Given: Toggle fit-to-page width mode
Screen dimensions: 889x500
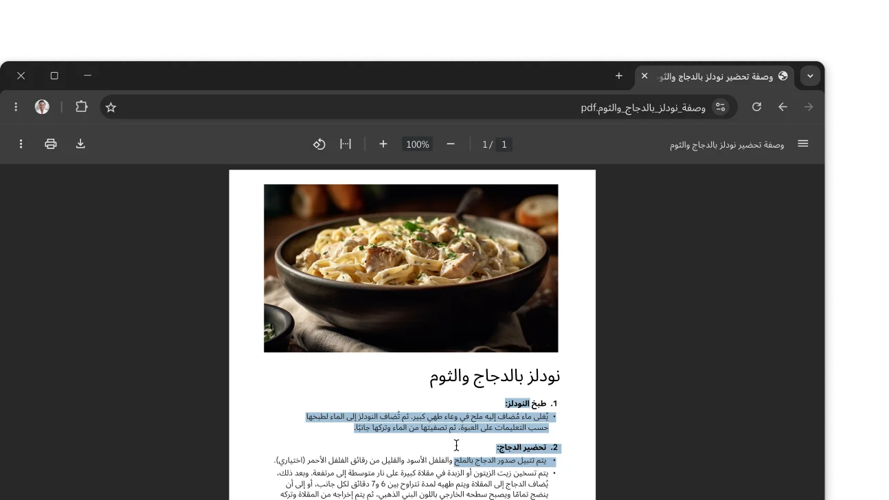Looking at the screenshot, I should coord(346,144).
